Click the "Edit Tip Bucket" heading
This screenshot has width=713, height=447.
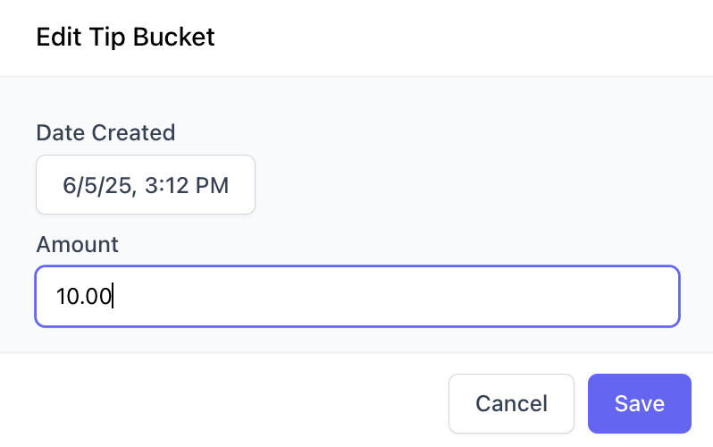(x=125, y=38)
